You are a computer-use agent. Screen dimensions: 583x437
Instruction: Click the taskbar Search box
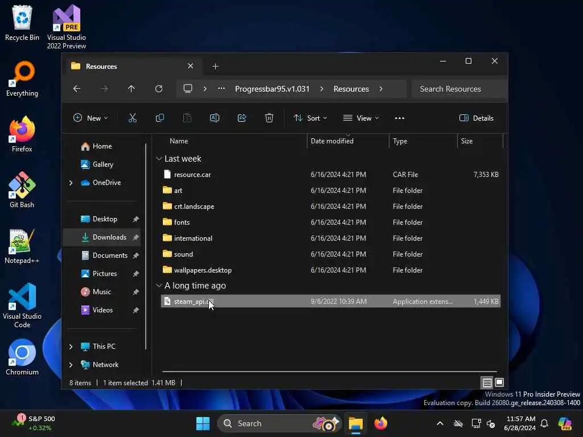280,423
